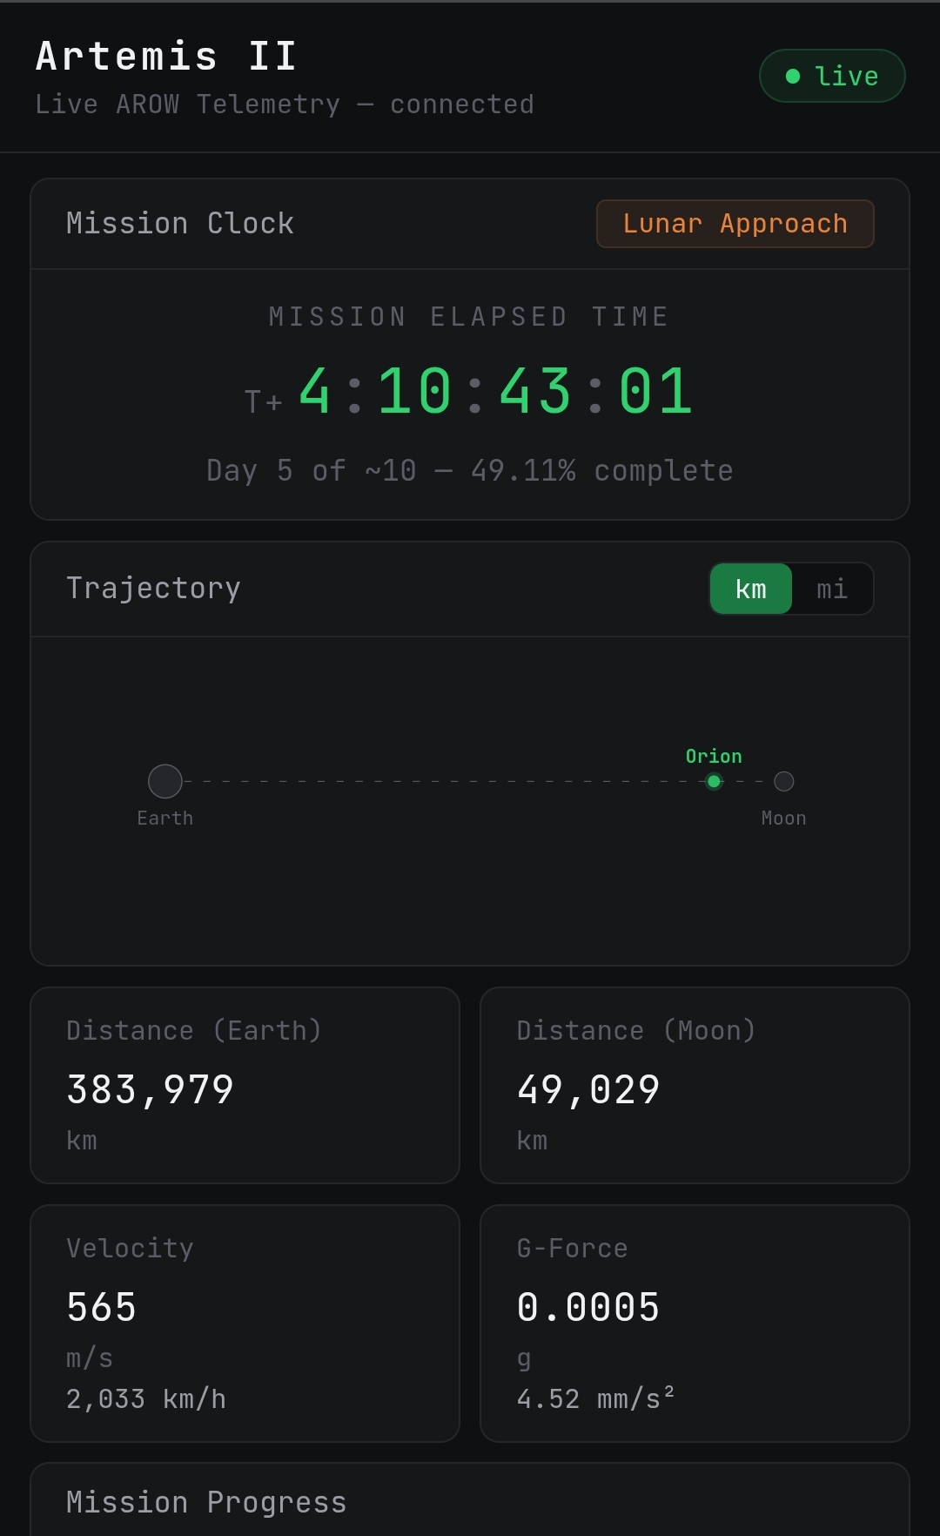Viewport: 940px width, 1536px height.
Task: Open the Distance (Moon) card
Action: pyautogui.click(x=695, y=1085)
